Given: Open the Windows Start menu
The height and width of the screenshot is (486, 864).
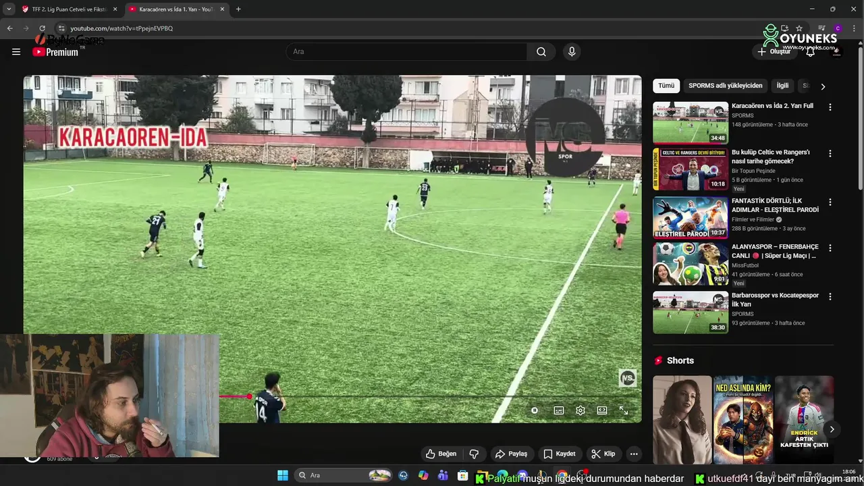Looking at the screenshot, I should tap(283, 475).
